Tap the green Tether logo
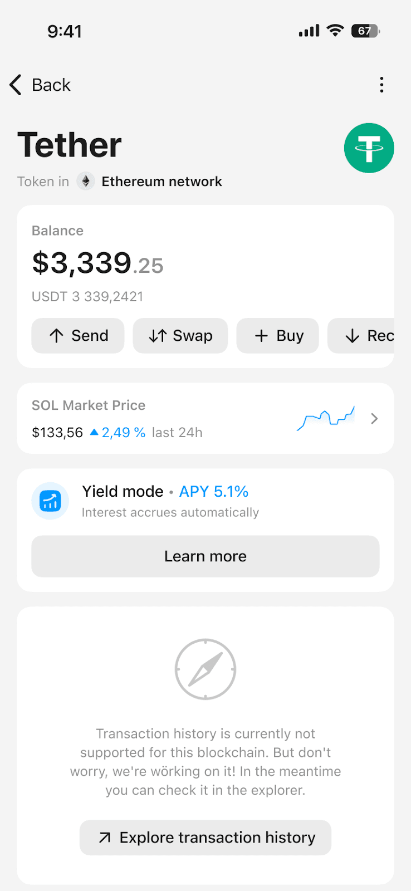The width and height of the screenshot is (411, 891). click(x=369, y=148)
